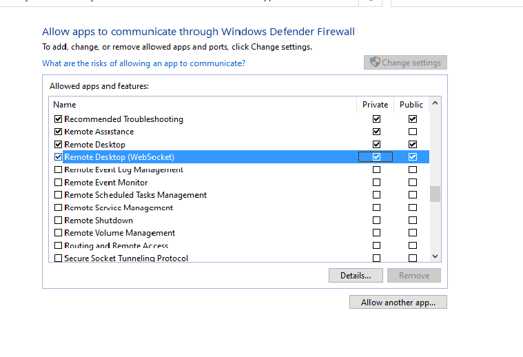Enable Remote Volume Management Public checkbox

point(412,233)
